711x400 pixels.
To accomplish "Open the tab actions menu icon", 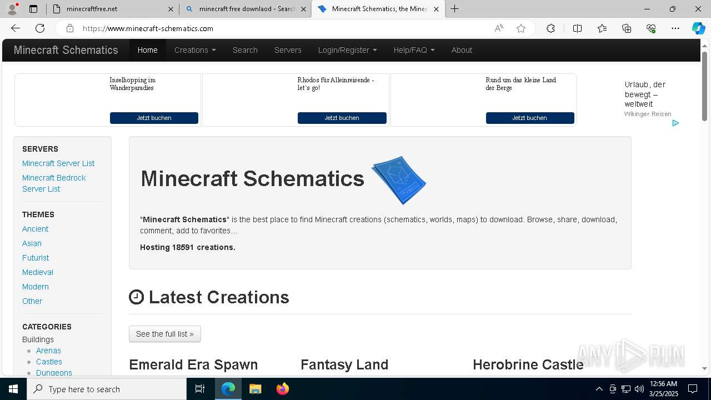I will coord(33,9).
